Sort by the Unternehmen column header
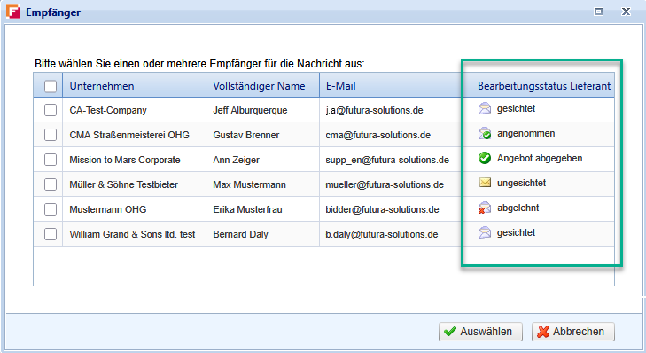The image size is (646, 353). click(x=134, y=85)
